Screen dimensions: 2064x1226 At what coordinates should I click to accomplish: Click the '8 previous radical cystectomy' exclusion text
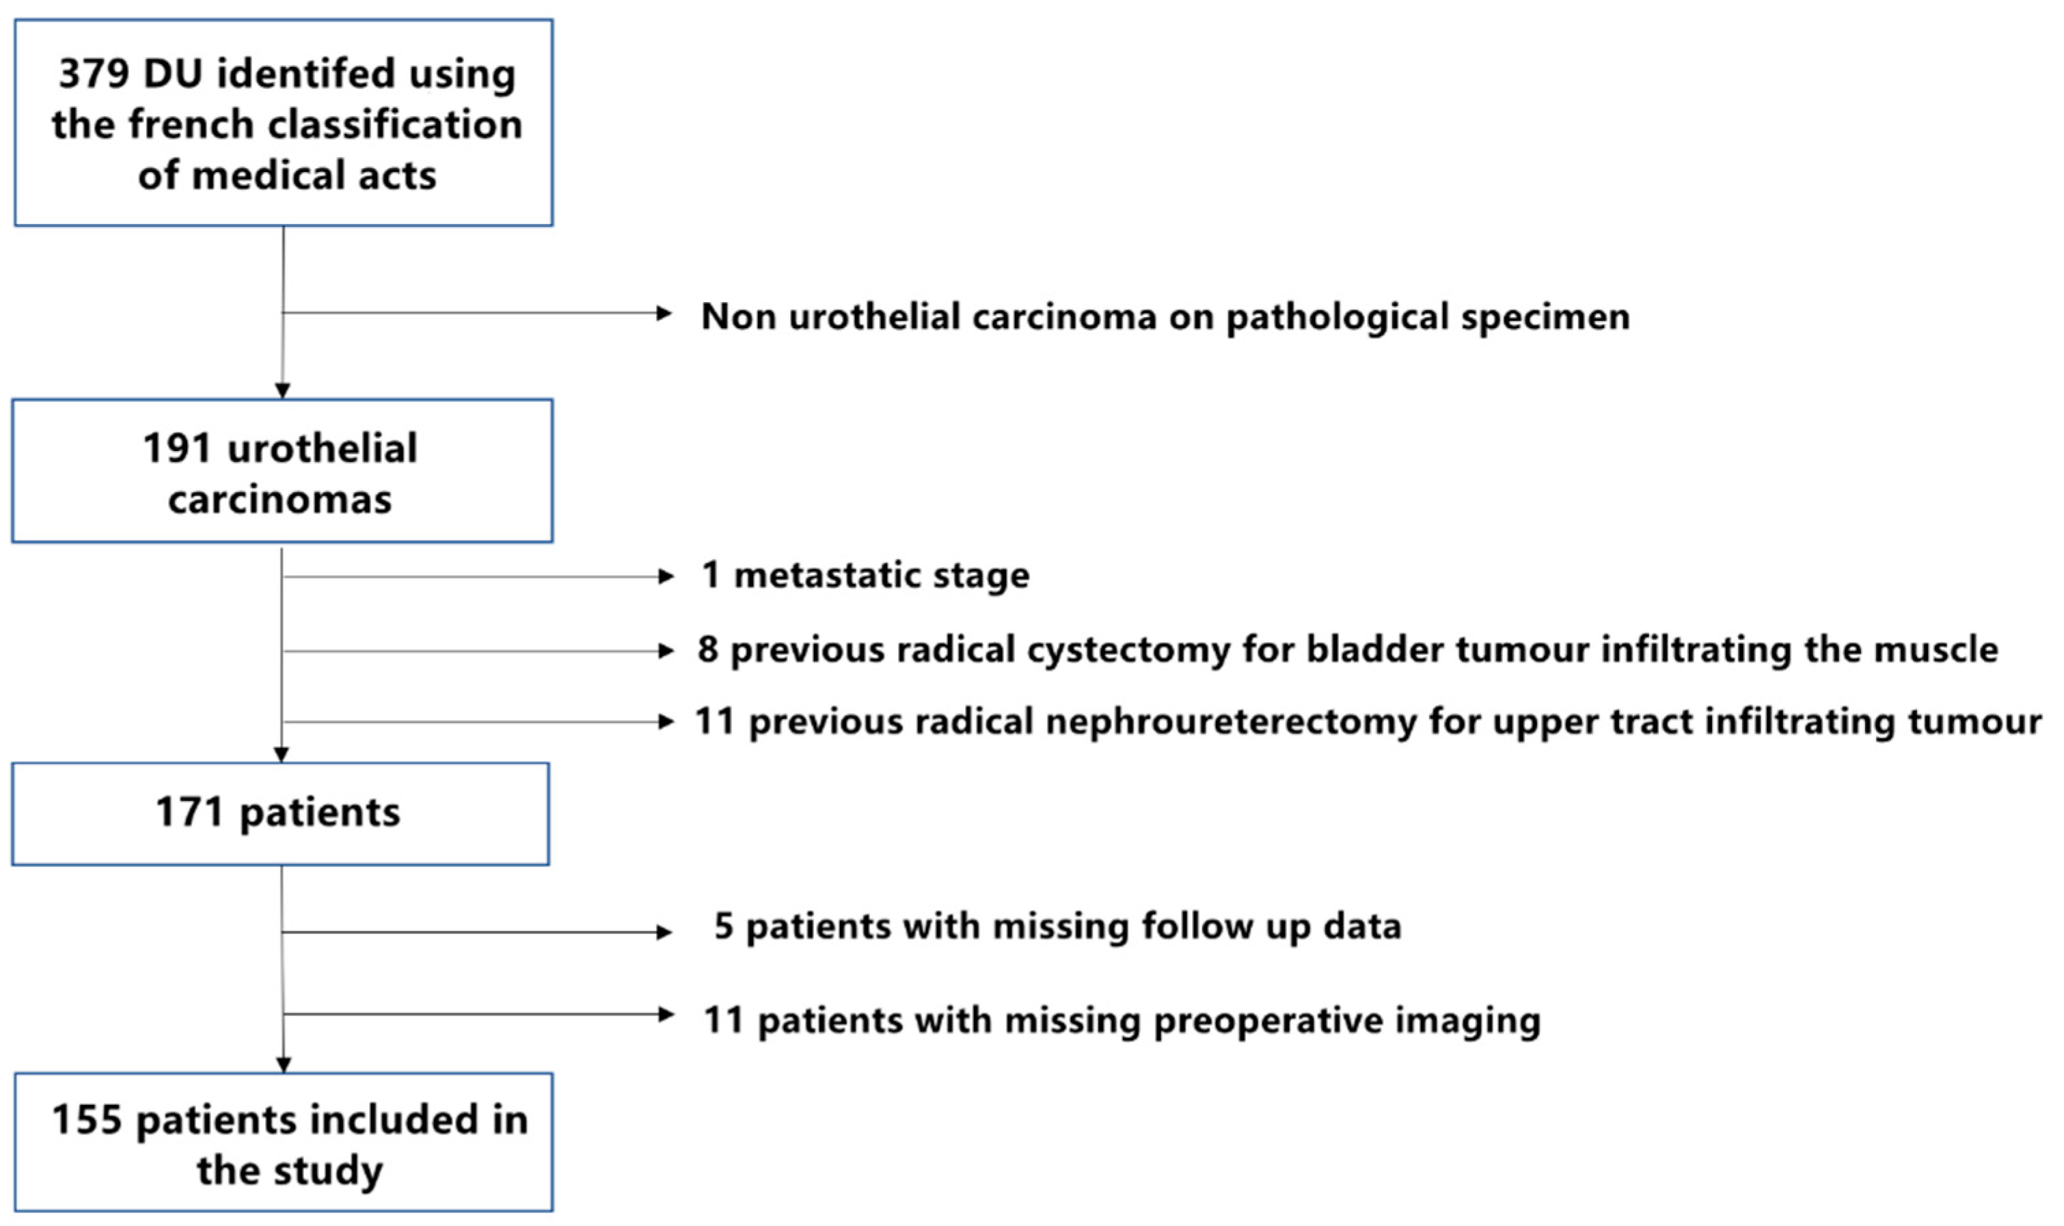pyautogui.click(x=1347, y=649)
